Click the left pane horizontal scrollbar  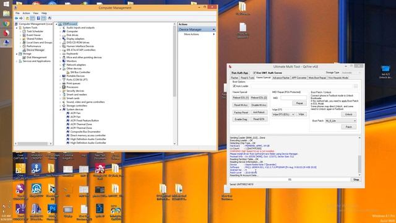point(33,144)
